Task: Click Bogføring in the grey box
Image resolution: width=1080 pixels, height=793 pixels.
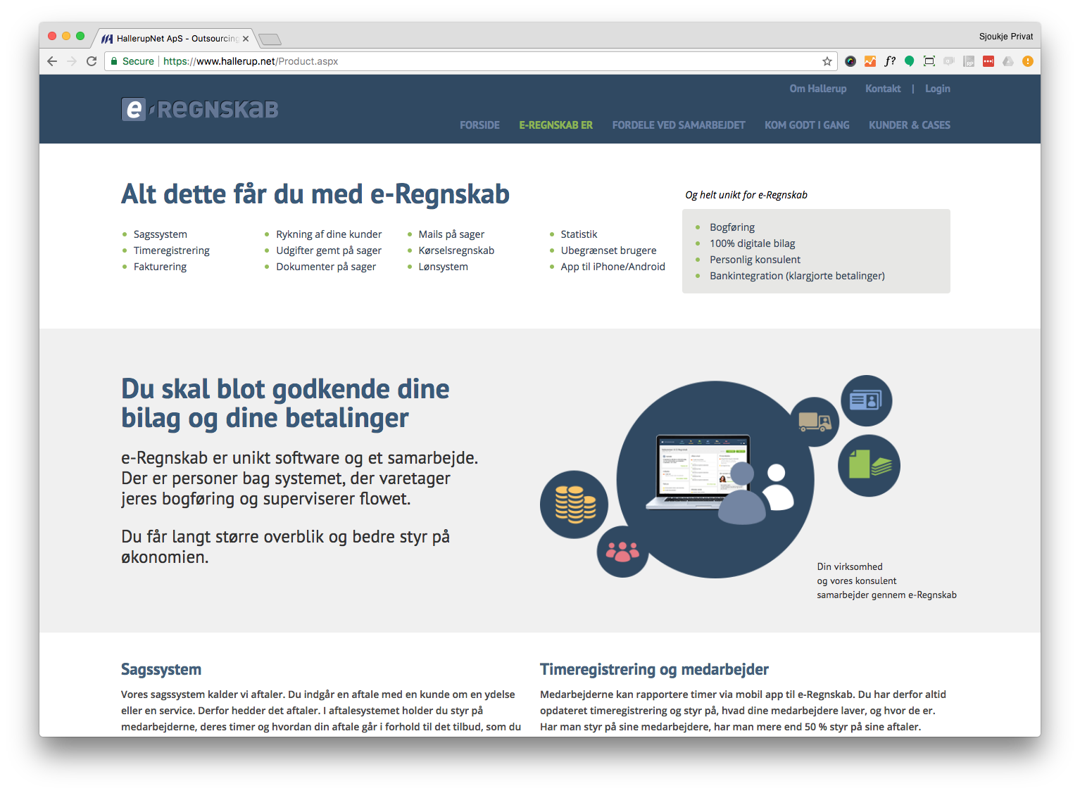Action: [732, 227]
